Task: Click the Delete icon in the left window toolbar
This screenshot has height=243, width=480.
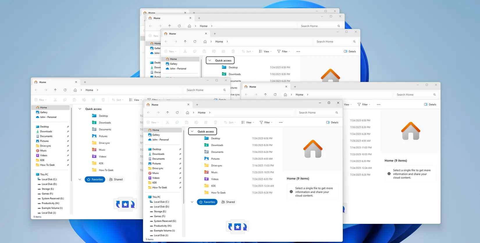Action: point(103,100)
